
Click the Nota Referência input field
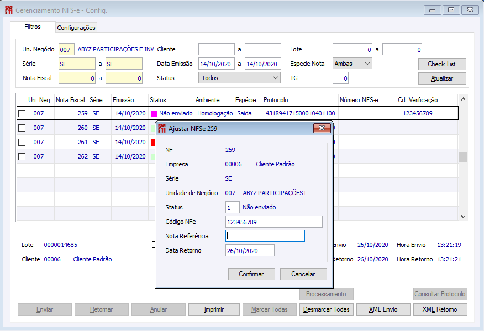point(265,236)
